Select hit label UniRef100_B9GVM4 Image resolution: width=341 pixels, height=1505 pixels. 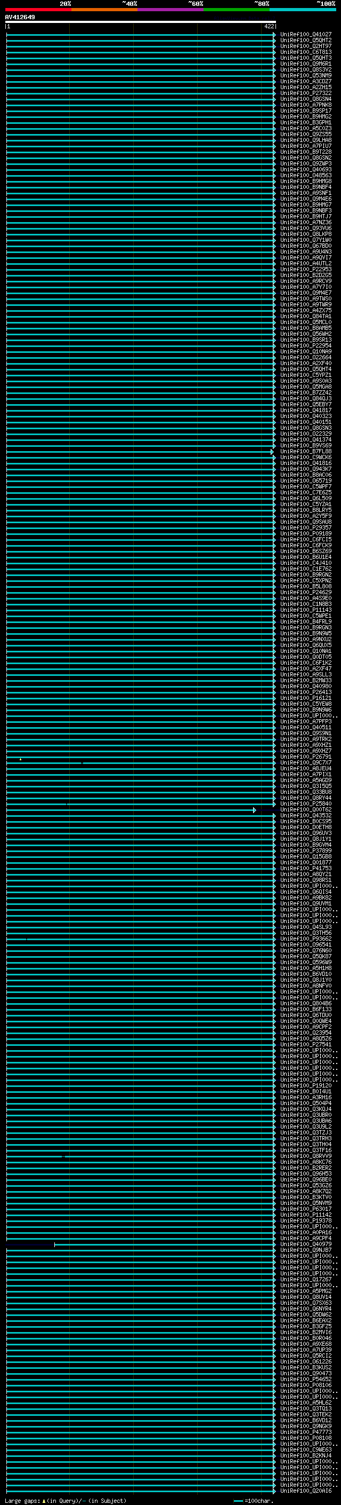point(306,845)
